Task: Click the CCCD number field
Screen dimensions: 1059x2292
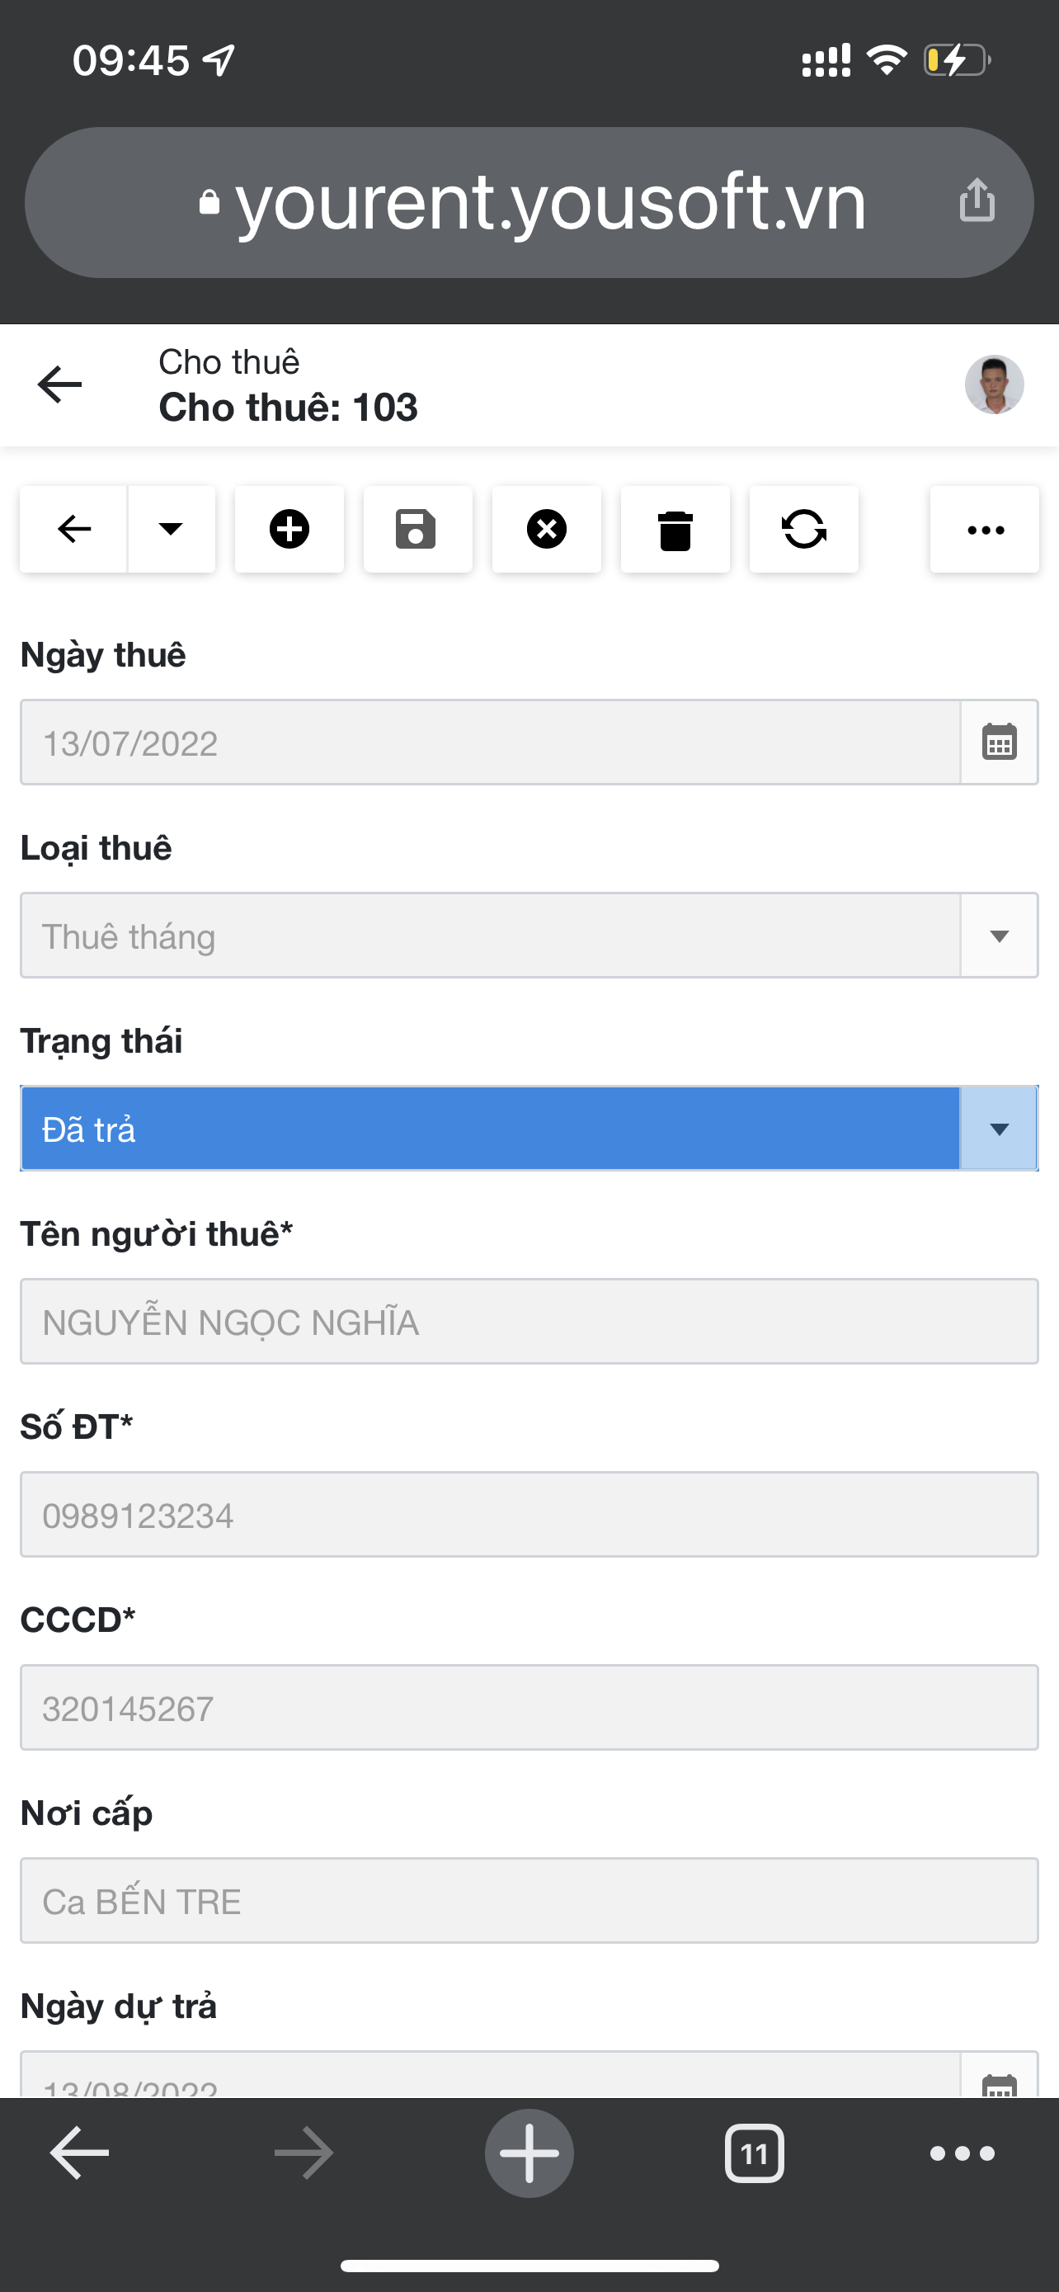Action: click(x=529, y=1707)
